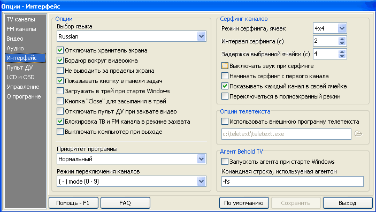
Task: Switch to 'Видео' section
Action: click(x=26, y=39)
